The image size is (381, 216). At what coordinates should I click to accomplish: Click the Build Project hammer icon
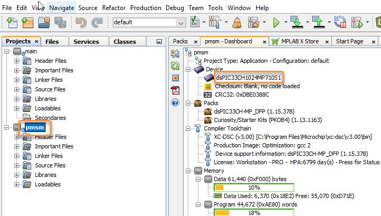click(215, 22)
